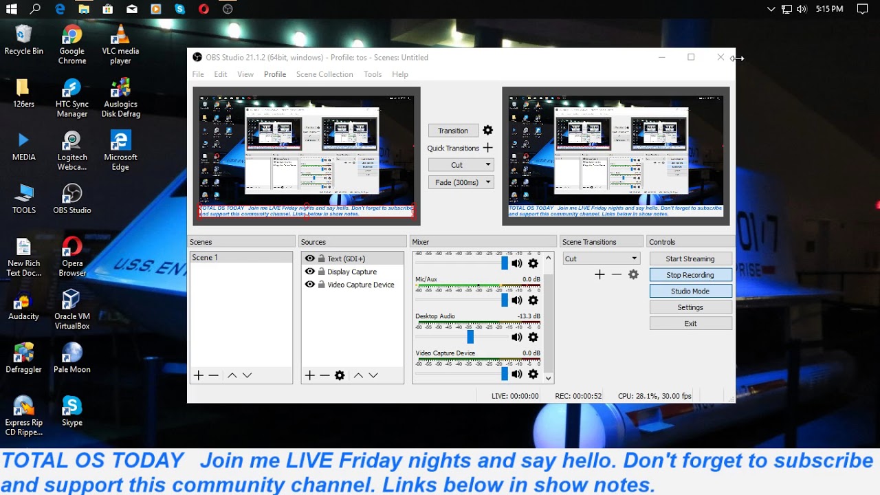Open Windows Start menu
Image resolution: width=880 pixels, height=495 pixels.
coord(11,9)
